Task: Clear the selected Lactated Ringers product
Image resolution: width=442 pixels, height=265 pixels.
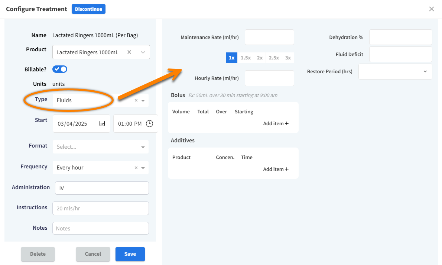Action: tap(129, 52)
